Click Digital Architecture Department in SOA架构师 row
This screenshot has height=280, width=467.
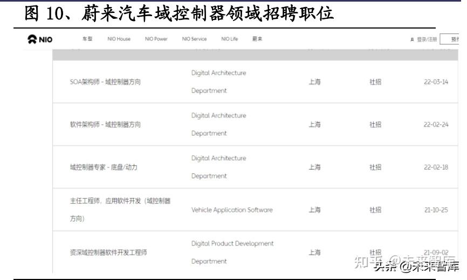pos(218,82)
